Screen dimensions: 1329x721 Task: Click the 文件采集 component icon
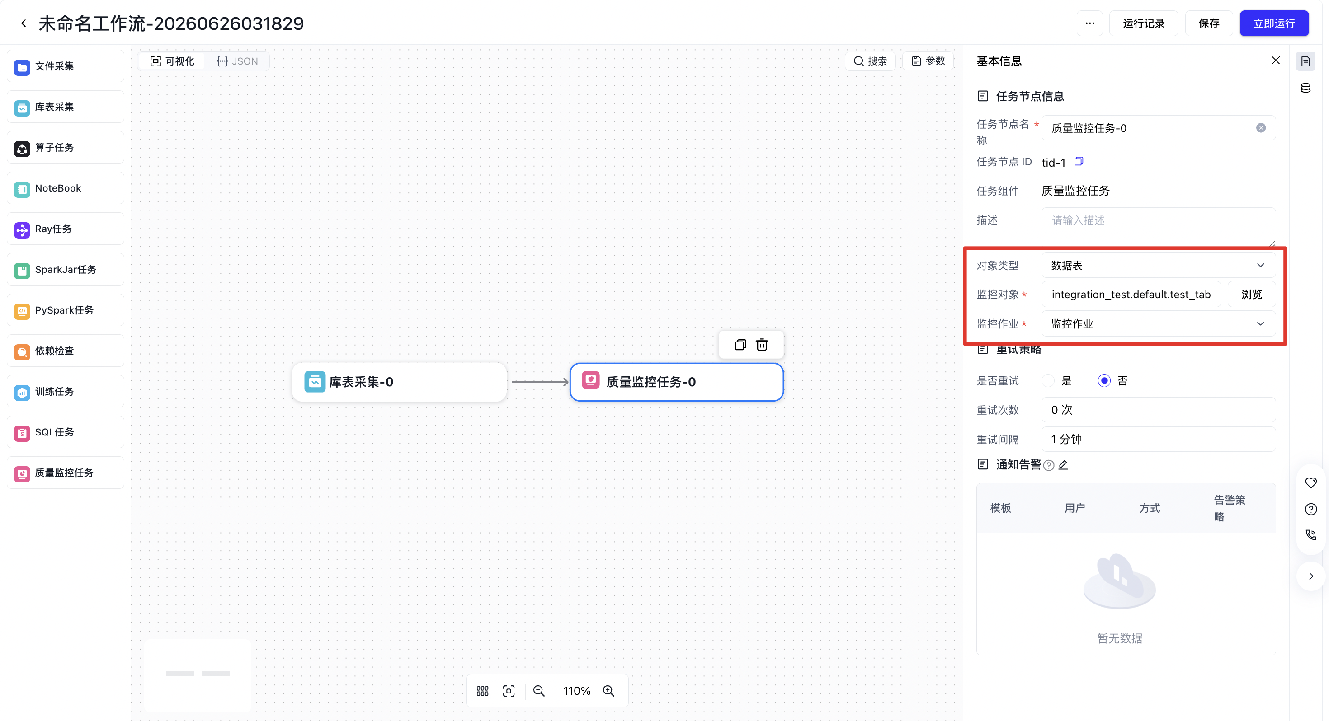(x=22, y=67)
